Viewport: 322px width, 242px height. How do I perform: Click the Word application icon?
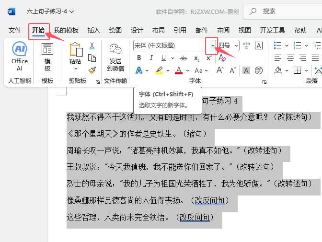(x=11, y=12)
